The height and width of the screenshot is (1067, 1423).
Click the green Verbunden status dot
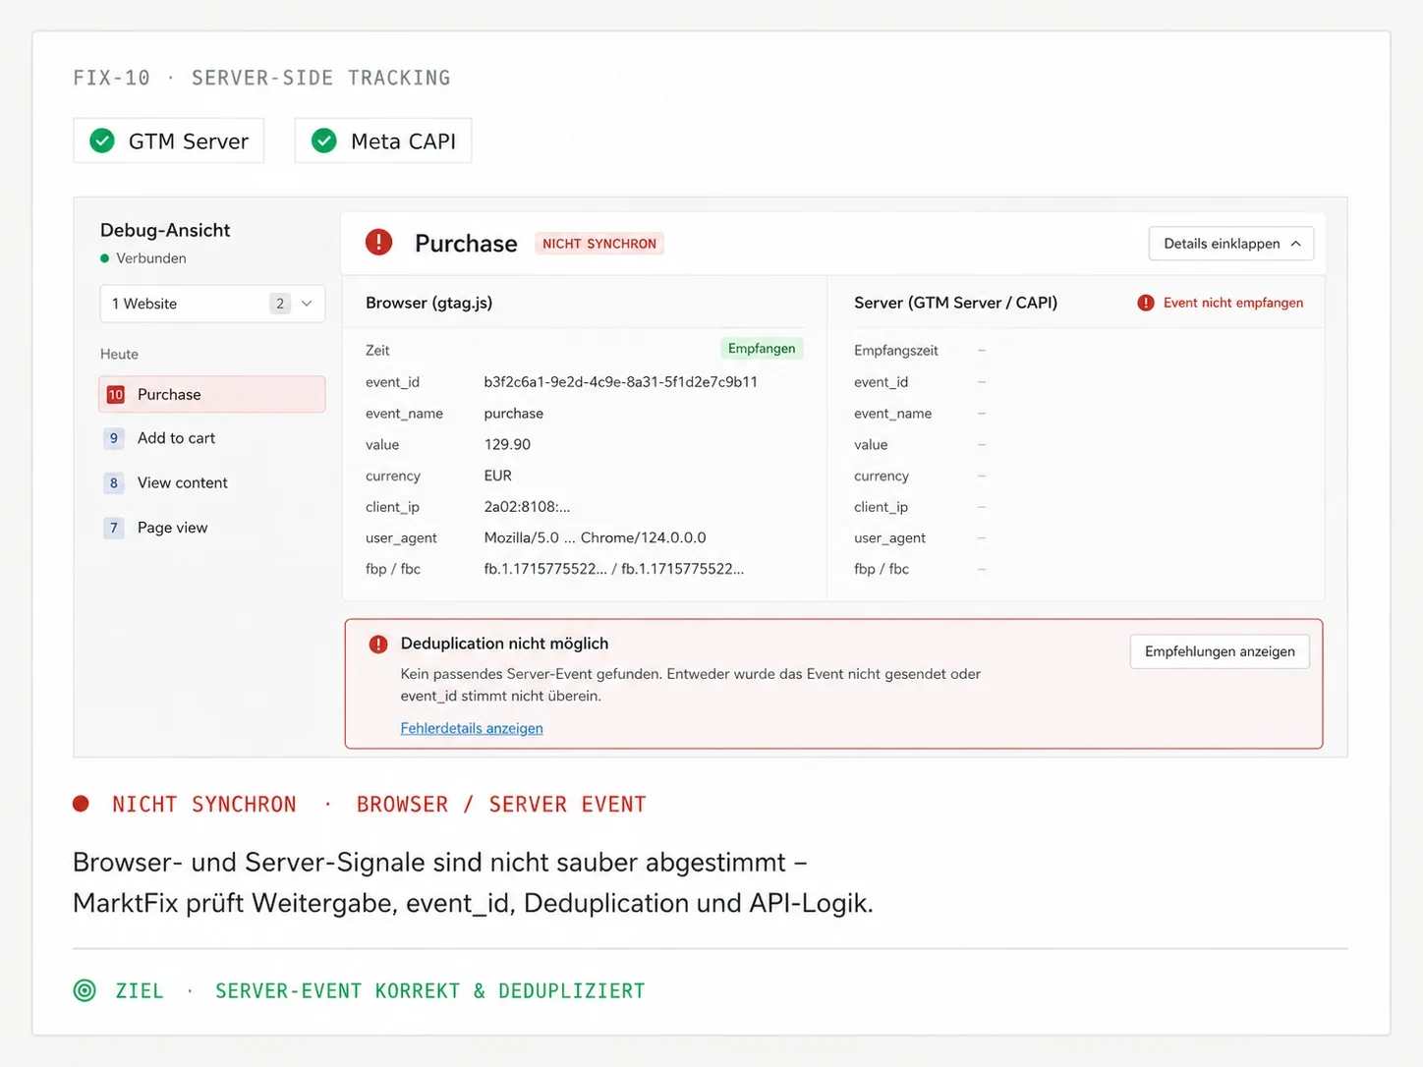(105, 258)
